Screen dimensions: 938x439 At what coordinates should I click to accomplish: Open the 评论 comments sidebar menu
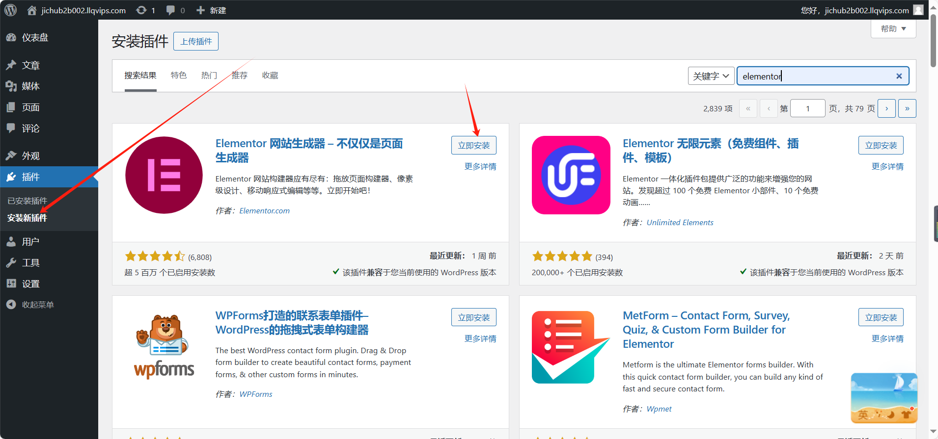coord(49,129)
